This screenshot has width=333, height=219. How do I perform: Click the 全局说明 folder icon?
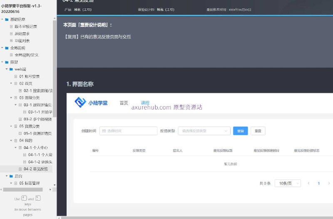[x=7, y=48]
